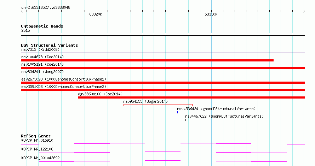Select the RefSeq Genes track title
315x166 pixels.
click(36, 136)
